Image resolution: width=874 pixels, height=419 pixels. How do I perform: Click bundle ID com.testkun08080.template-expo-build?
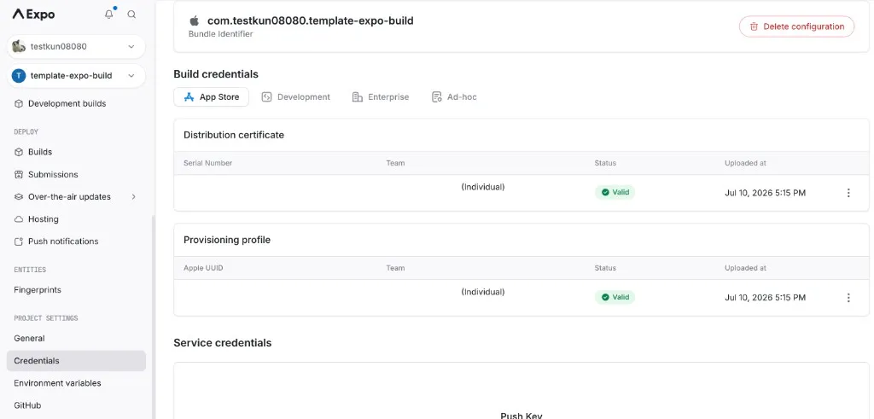(311, 21)
